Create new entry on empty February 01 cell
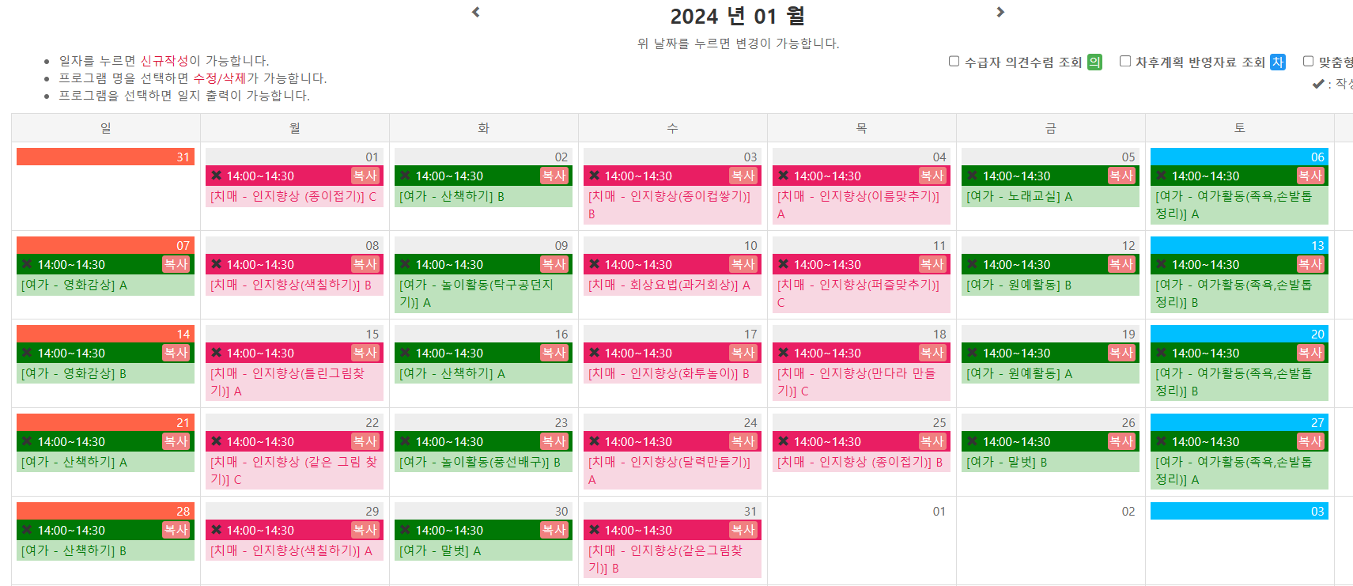The height and width of the screenshot is (586, 1353). tap(861, 541)
